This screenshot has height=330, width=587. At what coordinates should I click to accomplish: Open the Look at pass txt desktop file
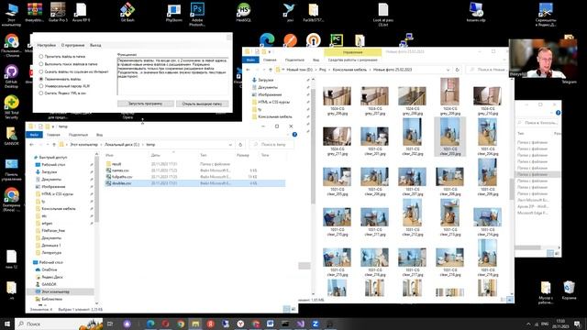383,15
